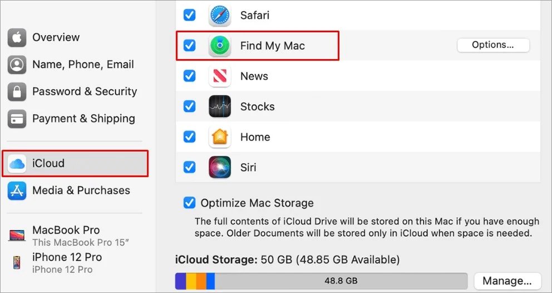The image size is (552, 293).
Task: Click the Stocks chart icon
Action: click(x=220, y=106)
